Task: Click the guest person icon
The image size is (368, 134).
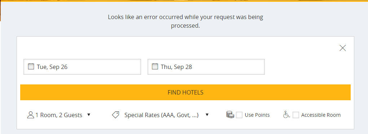Action: click(31, 115)
